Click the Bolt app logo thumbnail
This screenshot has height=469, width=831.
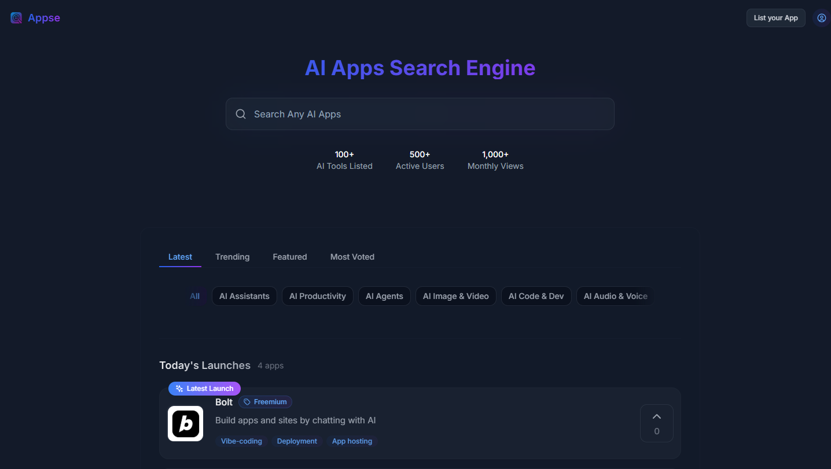click(185, 423)
